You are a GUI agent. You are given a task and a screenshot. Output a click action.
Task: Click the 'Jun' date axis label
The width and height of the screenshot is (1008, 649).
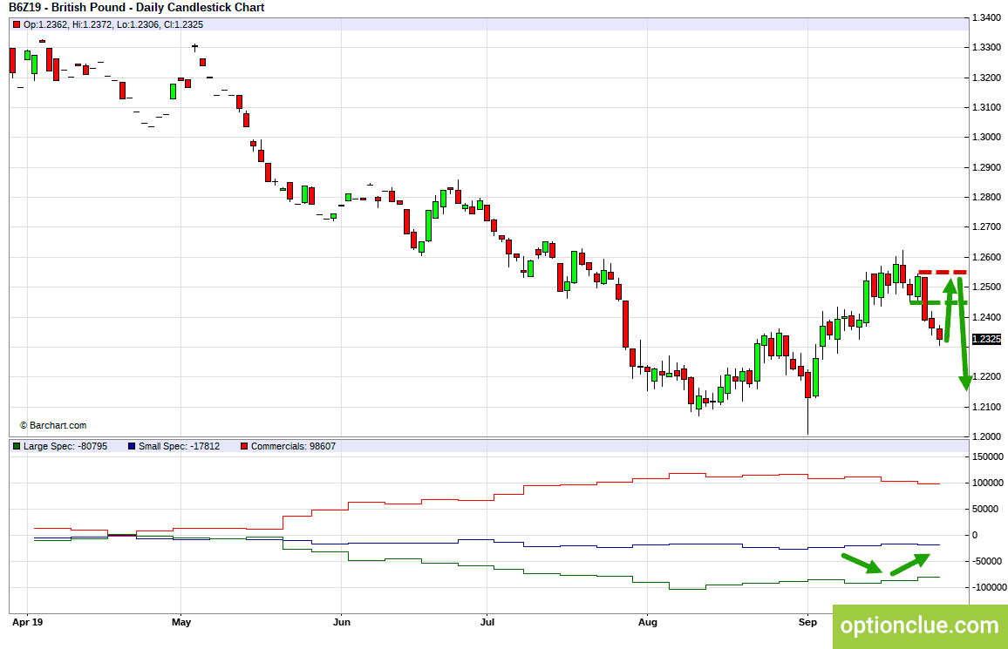pyautogui.click(x=341, y=622)
